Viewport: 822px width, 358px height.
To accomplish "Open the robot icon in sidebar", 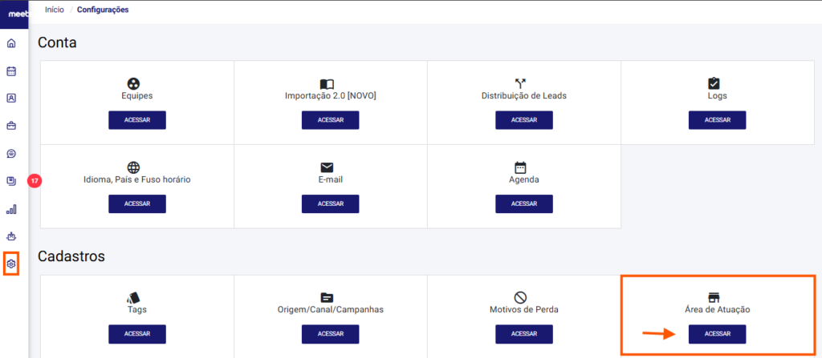I will tap(11, 236).
